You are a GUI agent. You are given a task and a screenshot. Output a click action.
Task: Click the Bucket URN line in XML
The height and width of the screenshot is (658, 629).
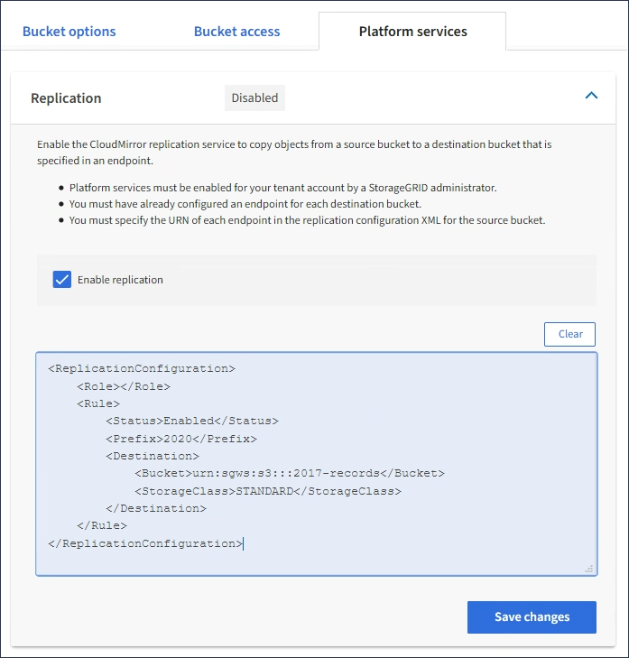click(289, 473)
